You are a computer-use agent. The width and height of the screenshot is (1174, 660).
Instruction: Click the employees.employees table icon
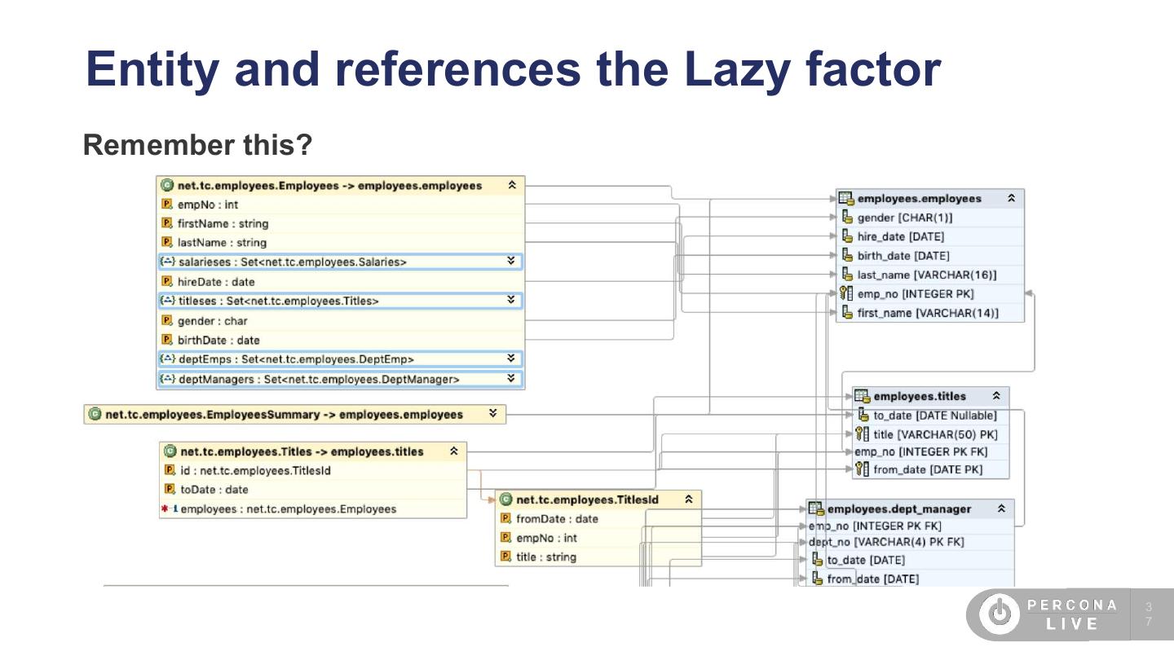click(x=846, y=199)
